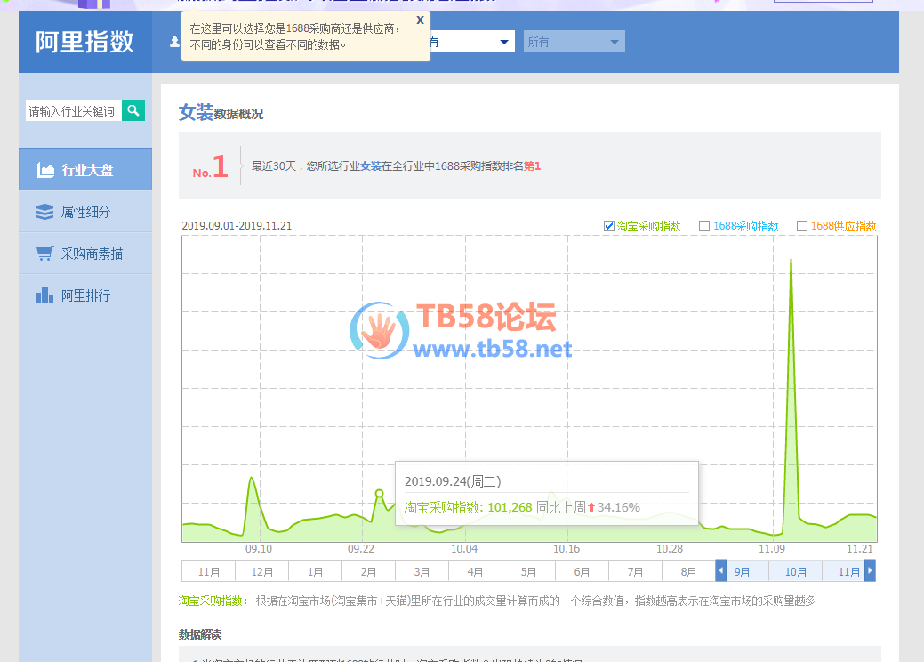Focus the 请输入行业关键词 search field
Viewport: 924px width, 662px height.
[74, 111]
